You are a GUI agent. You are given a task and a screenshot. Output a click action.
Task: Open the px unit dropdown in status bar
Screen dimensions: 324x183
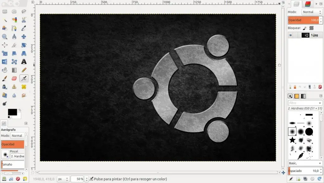coord(63,179)
